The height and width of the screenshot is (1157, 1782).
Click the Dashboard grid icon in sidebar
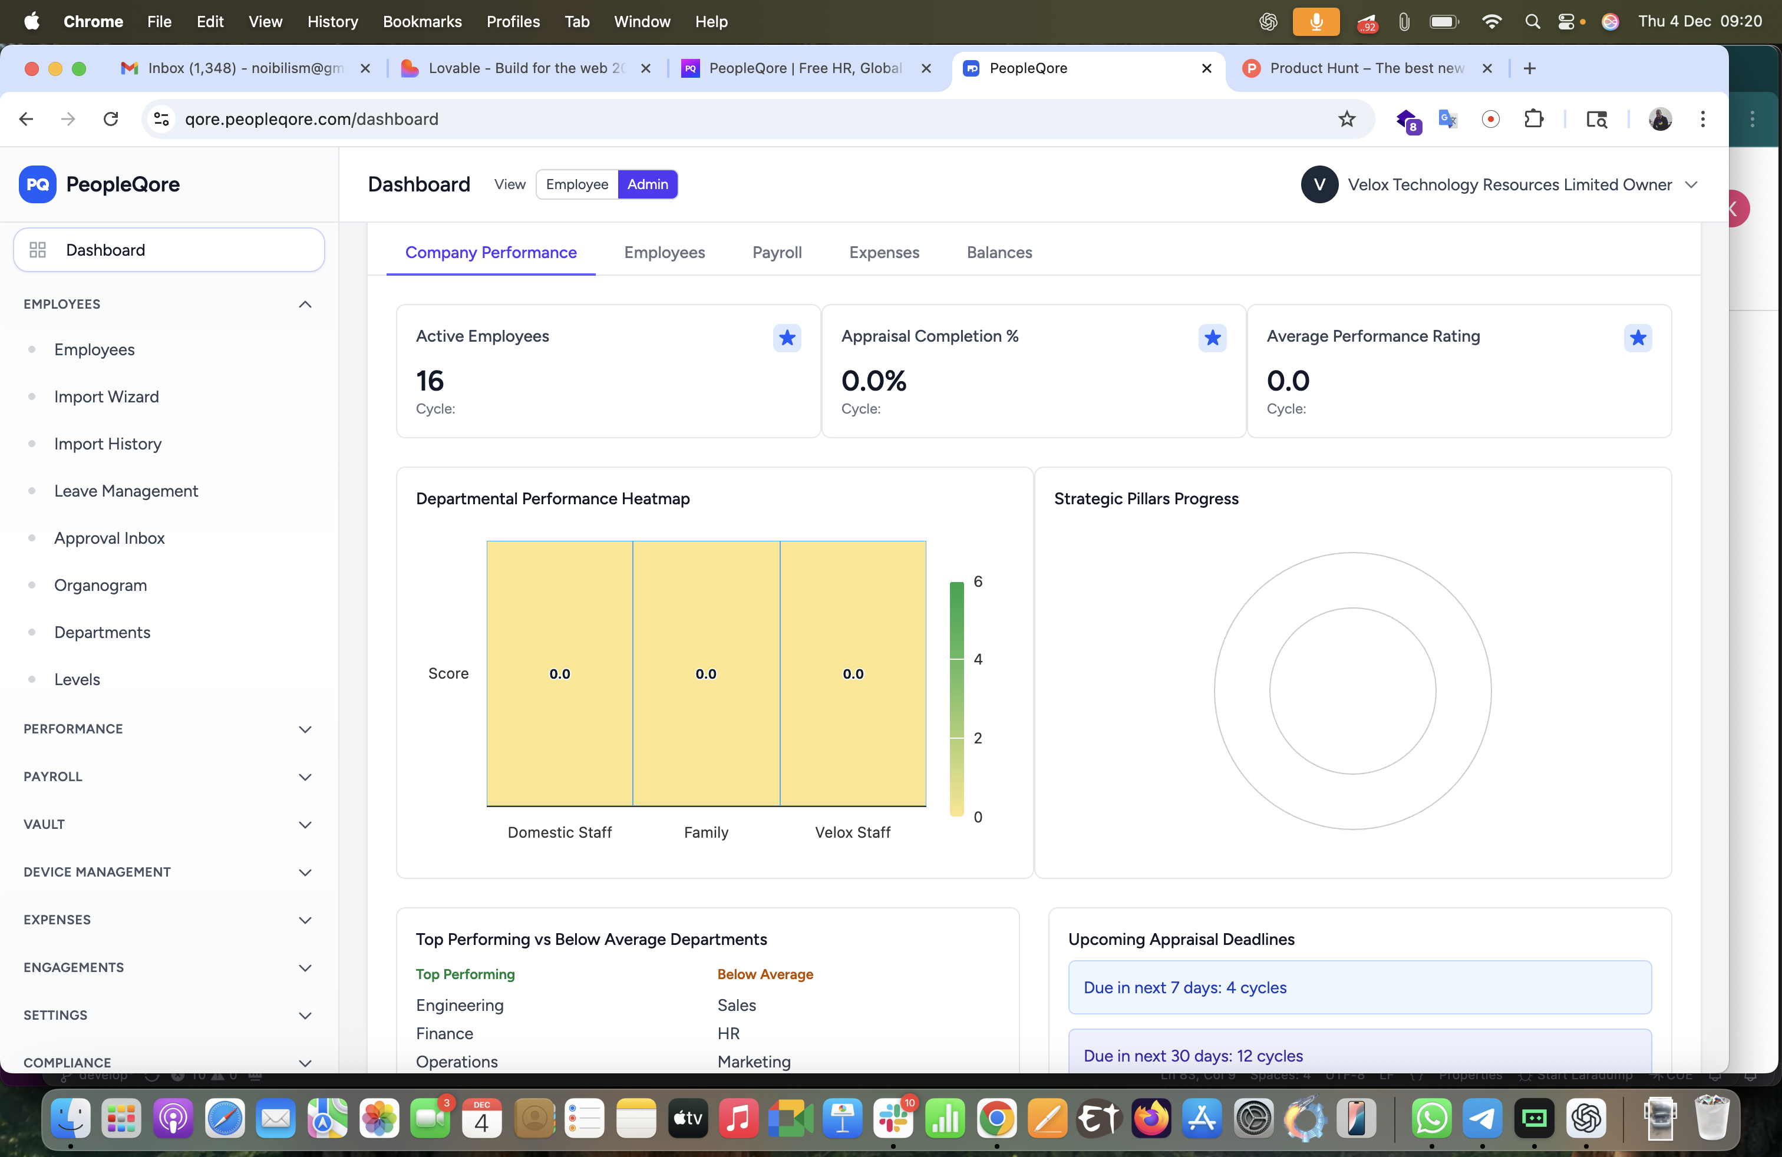[38, 250]
